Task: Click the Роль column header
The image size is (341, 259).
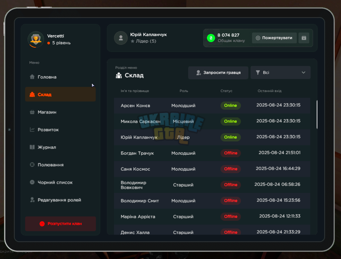Action: tap(184, 91)
